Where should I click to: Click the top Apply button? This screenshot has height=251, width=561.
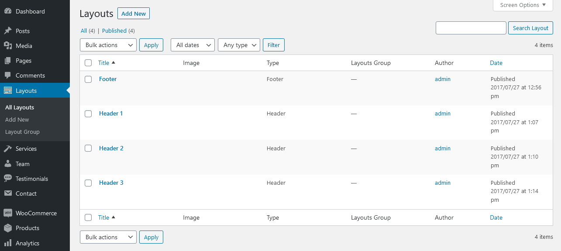pyautogui.click(x=151, y=45)
